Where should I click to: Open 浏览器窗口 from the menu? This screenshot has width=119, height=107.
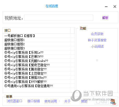[x=14, y=101]
